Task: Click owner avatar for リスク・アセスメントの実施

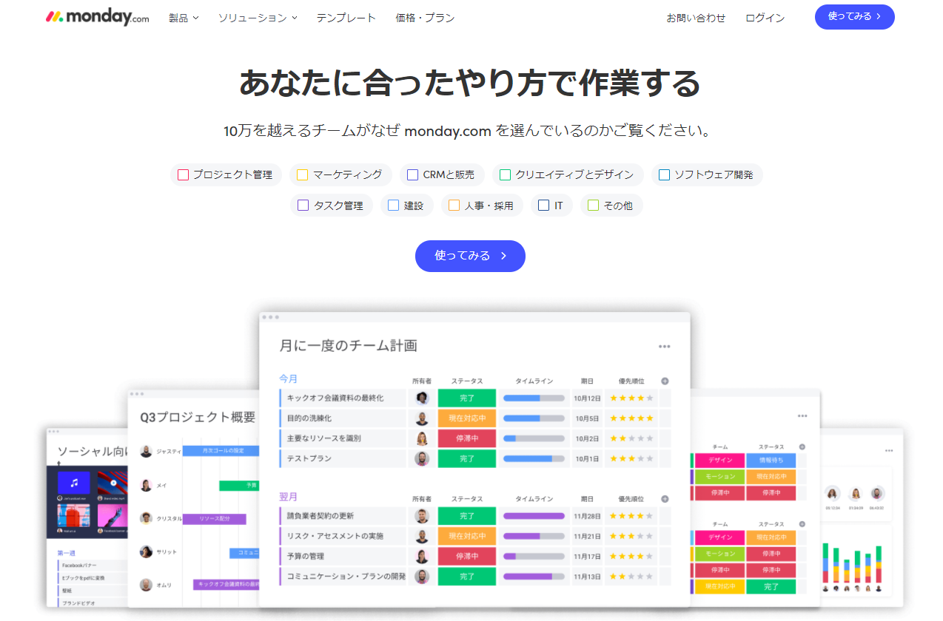Action: [x=422, y=536]
